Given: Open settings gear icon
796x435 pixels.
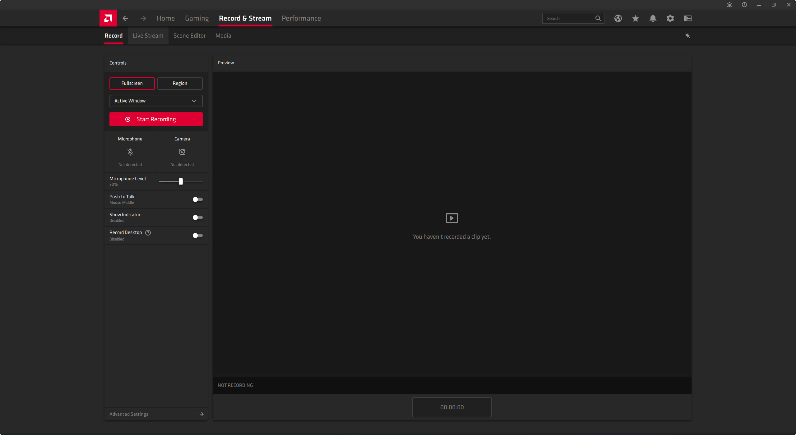Looking at the screenshot, I should [x=670, y=18].
